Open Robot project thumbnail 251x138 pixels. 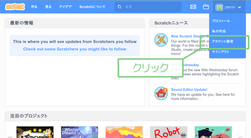point(168,132)
